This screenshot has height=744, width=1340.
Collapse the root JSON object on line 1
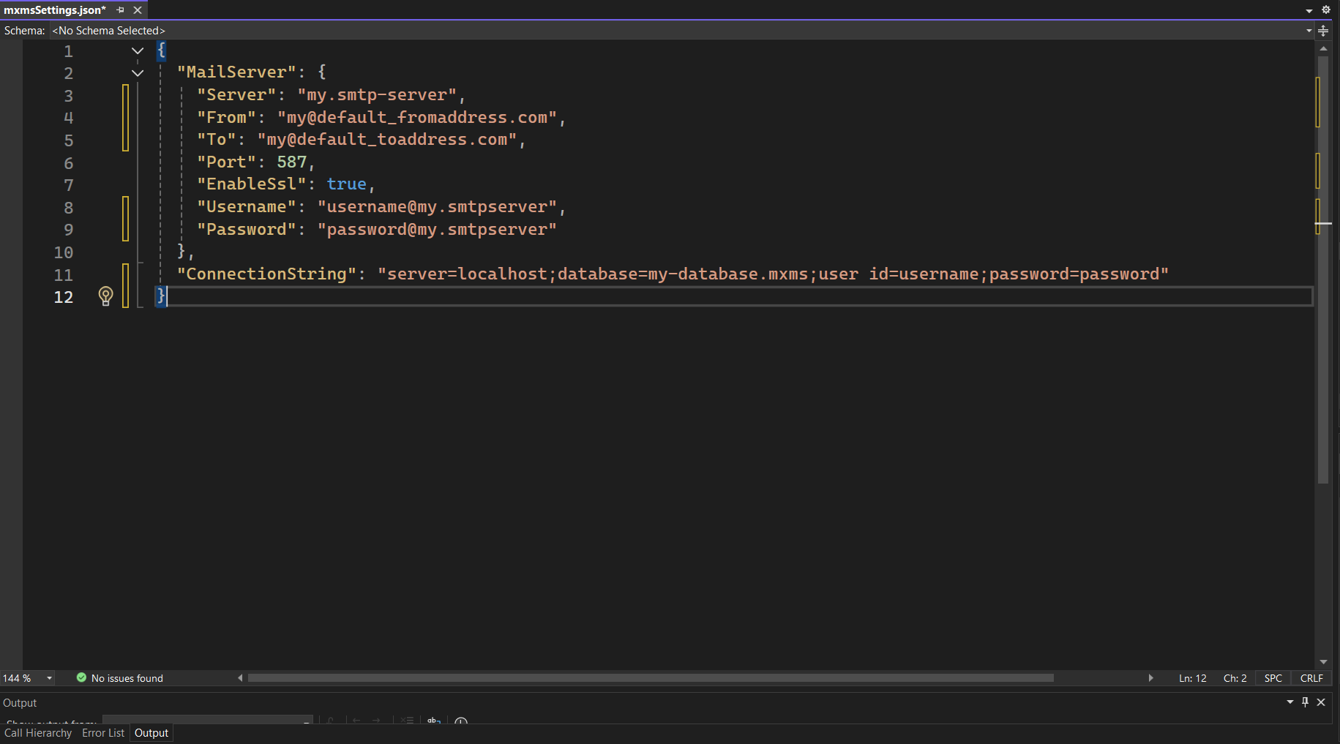pos(138,50)
